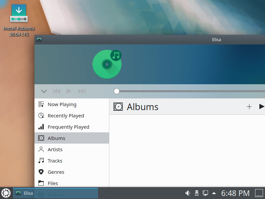Open the Kubuntu application launcher
The height and width of the screenshot is (199, 265).
pos(6,193)
